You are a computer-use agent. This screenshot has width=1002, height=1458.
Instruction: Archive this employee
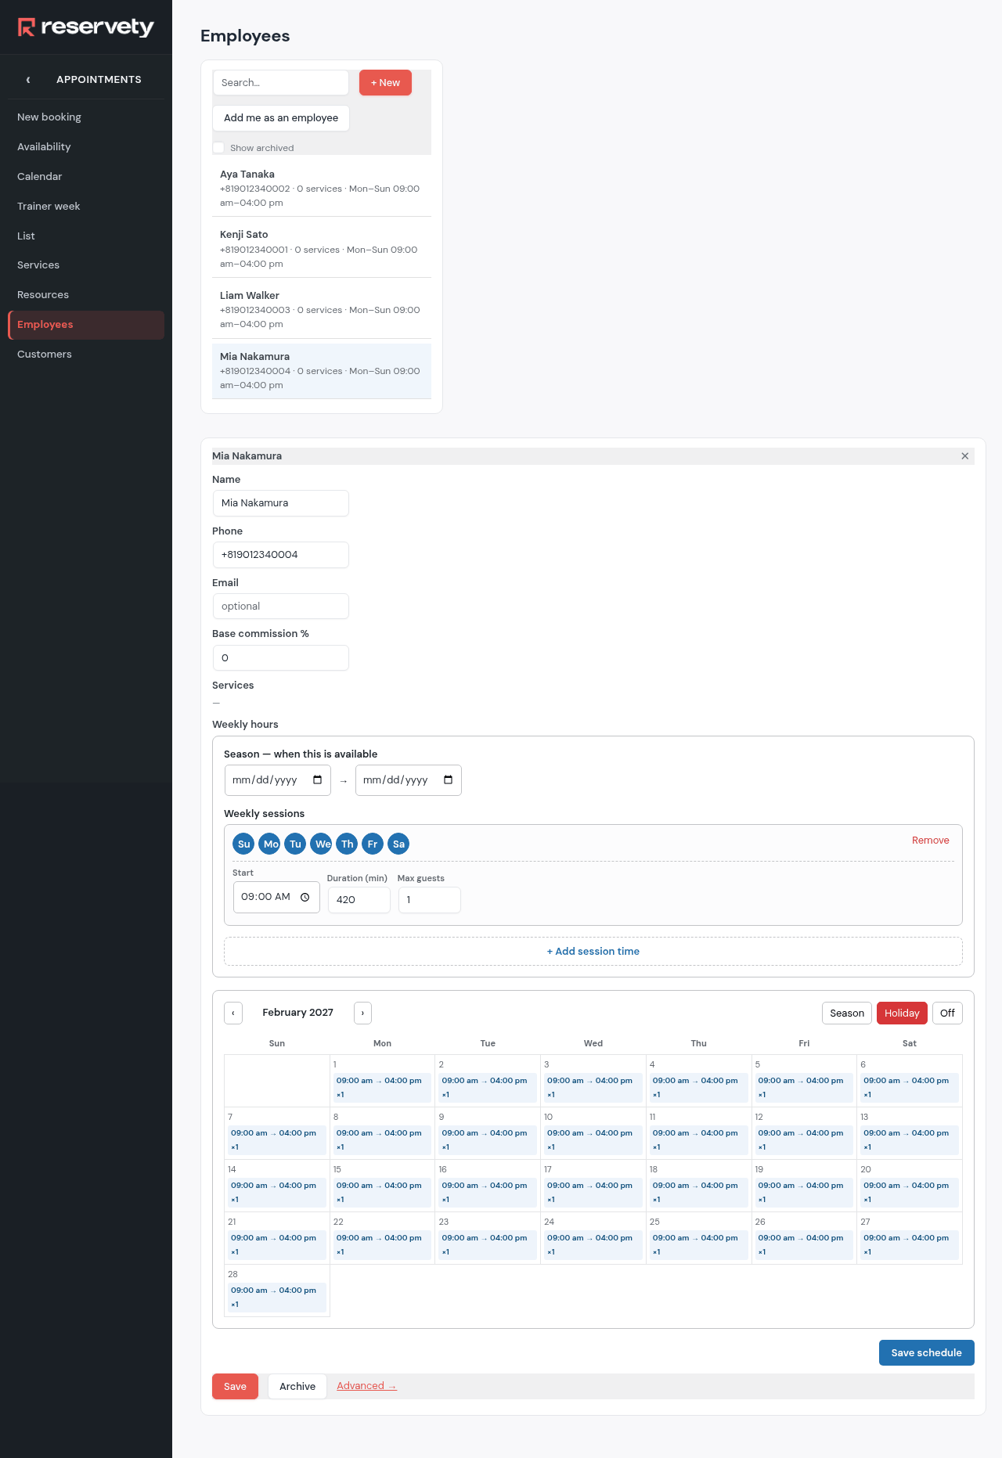(x=297, y=1387)
